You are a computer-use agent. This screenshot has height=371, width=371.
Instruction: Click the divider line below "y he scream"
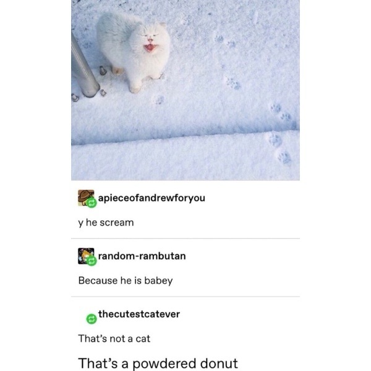tap(185, 239)
